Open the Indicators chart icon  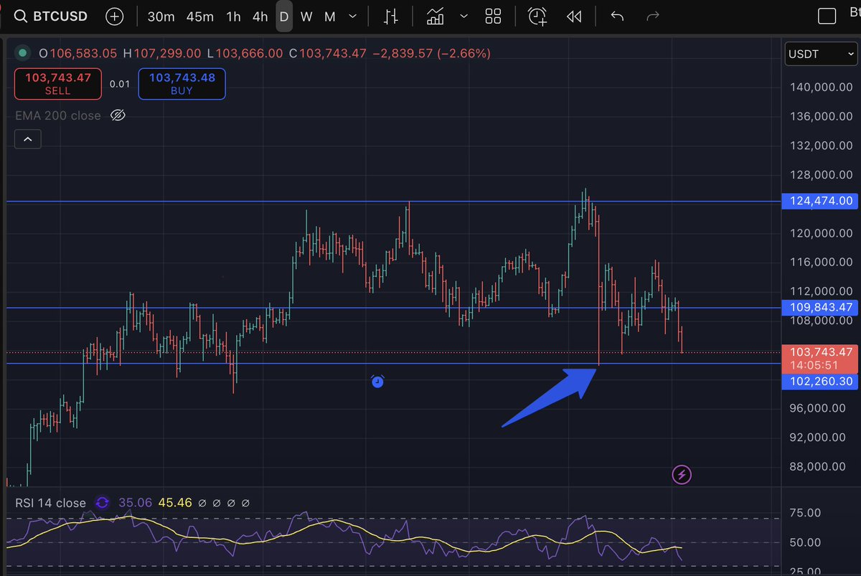[x=435, y=16]
